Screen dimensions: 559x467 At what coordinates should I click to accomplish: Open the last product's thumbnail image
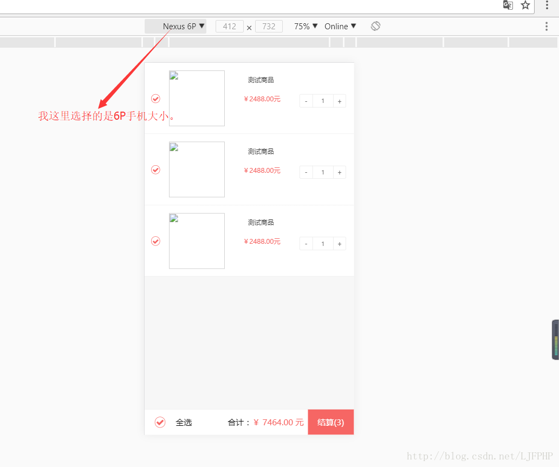197,241
